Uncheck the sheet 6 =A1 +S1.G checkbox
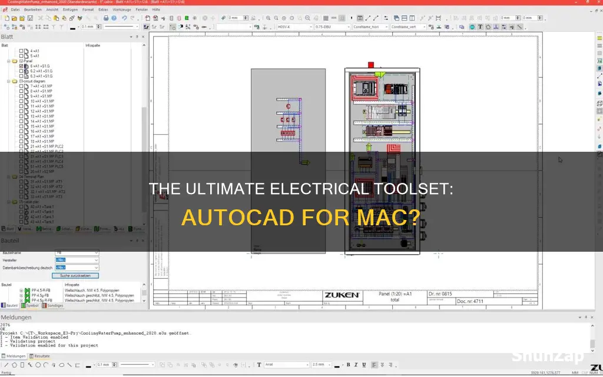 [21, 66]
